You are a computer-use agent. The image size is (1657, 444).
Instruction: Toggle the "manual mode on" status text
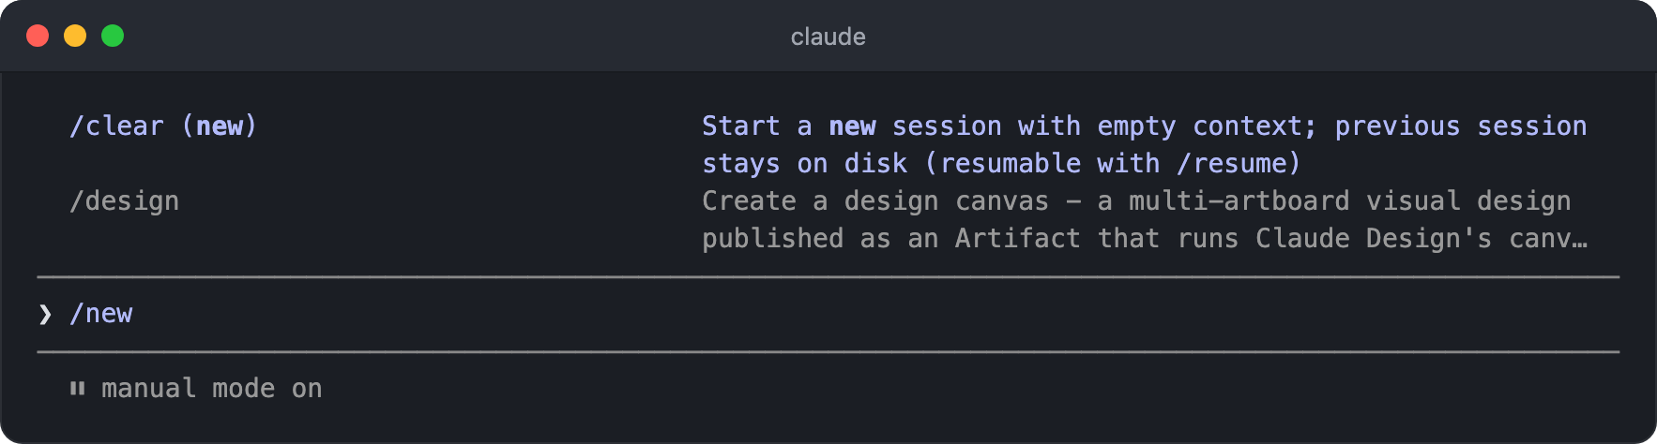[212, 388]
